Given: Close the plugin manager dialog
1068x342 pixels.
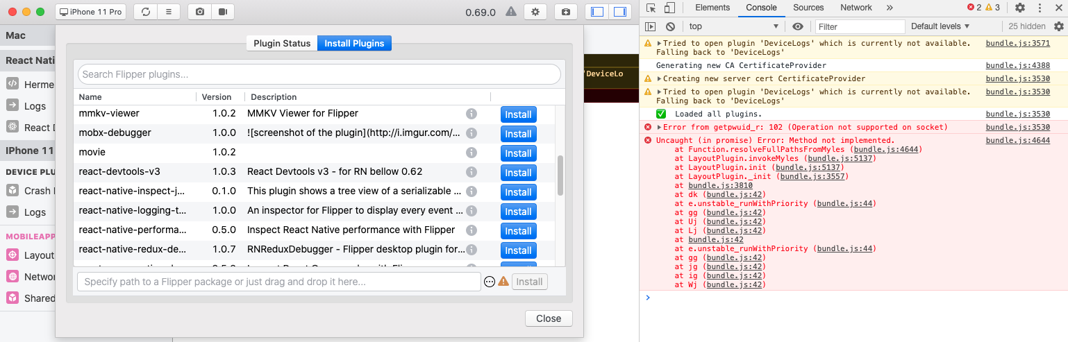Looking at the screenshot, I should (x=549, y=318).
